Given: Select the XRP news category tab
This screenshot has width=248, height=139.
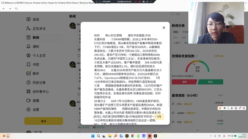Looking at the screenshot, I should pos(184,38).
